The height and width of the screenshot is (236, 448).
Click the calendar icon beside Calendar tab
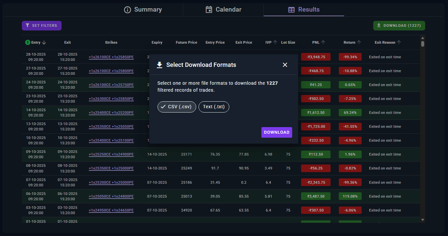(x=209, y=10)
